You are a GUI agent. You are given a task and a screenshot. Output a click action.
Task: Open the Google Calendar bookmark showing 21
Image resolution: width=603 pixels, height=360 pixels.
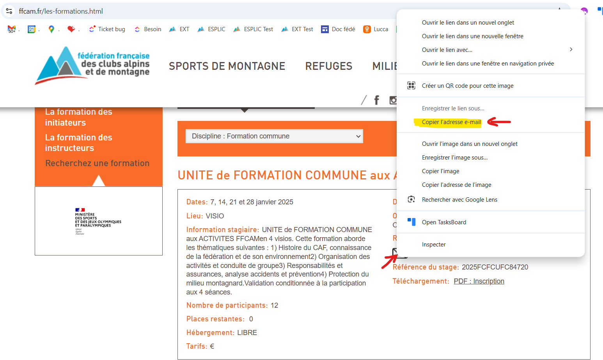tap(32, 29)
